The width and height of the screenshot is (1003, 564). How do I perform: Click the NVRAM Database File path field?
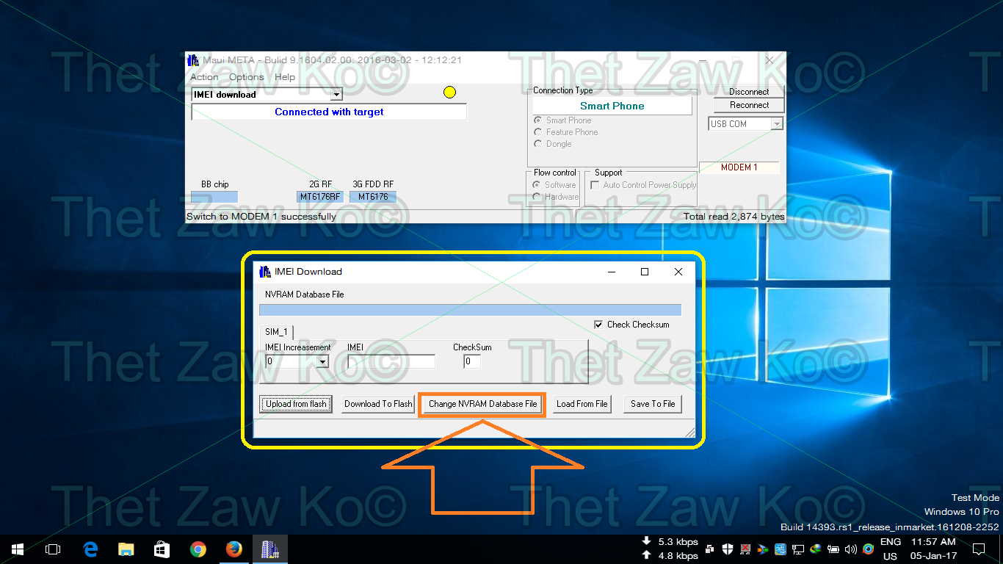point(470,310)
